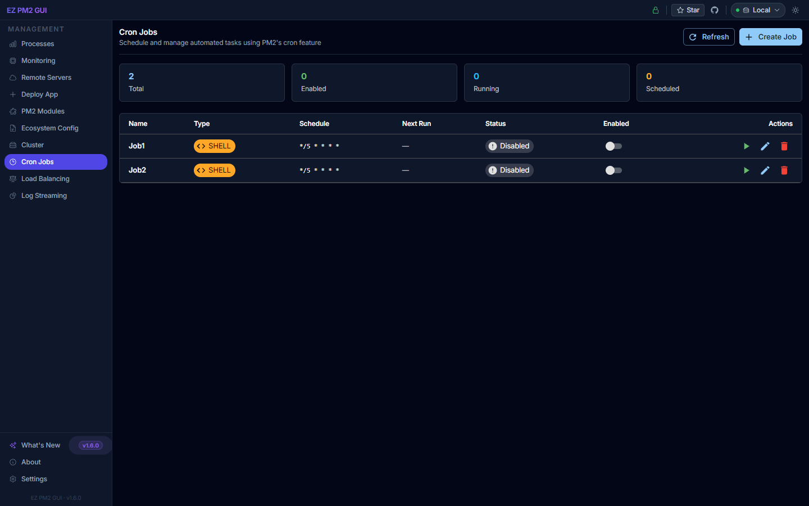The height and width of the screenshot is (506, 809).
Task: Click the Schedule column header
Action: click(314, 124)
